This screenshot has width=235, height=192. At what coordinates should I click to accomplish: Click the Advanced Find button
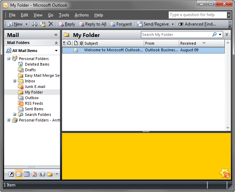[x=197, y=24]
